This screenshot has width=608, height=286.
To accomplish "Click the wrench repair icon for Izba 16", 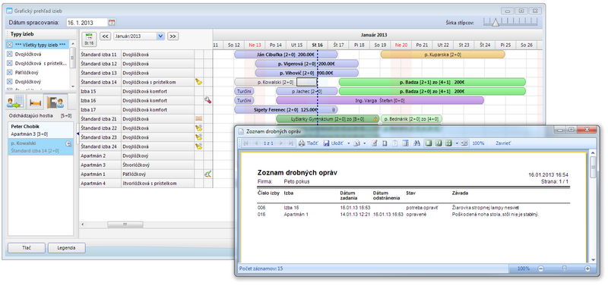I will (208, 100).
